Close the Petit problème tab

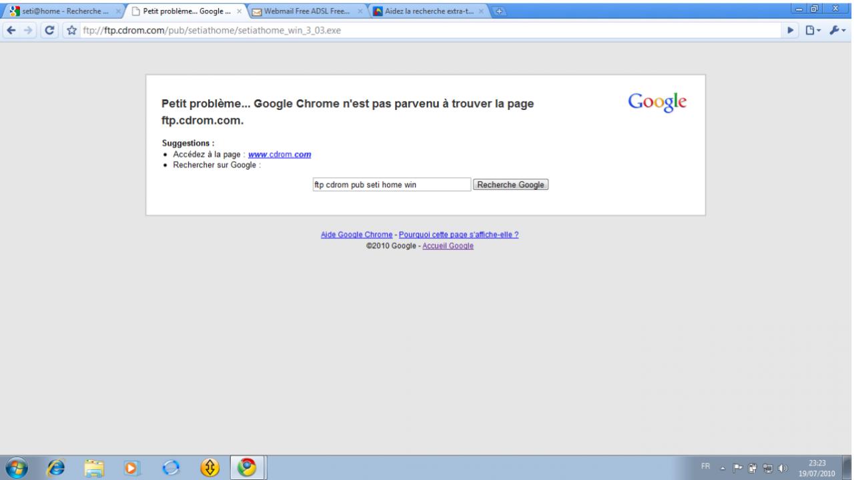click(x=240, y=11)
